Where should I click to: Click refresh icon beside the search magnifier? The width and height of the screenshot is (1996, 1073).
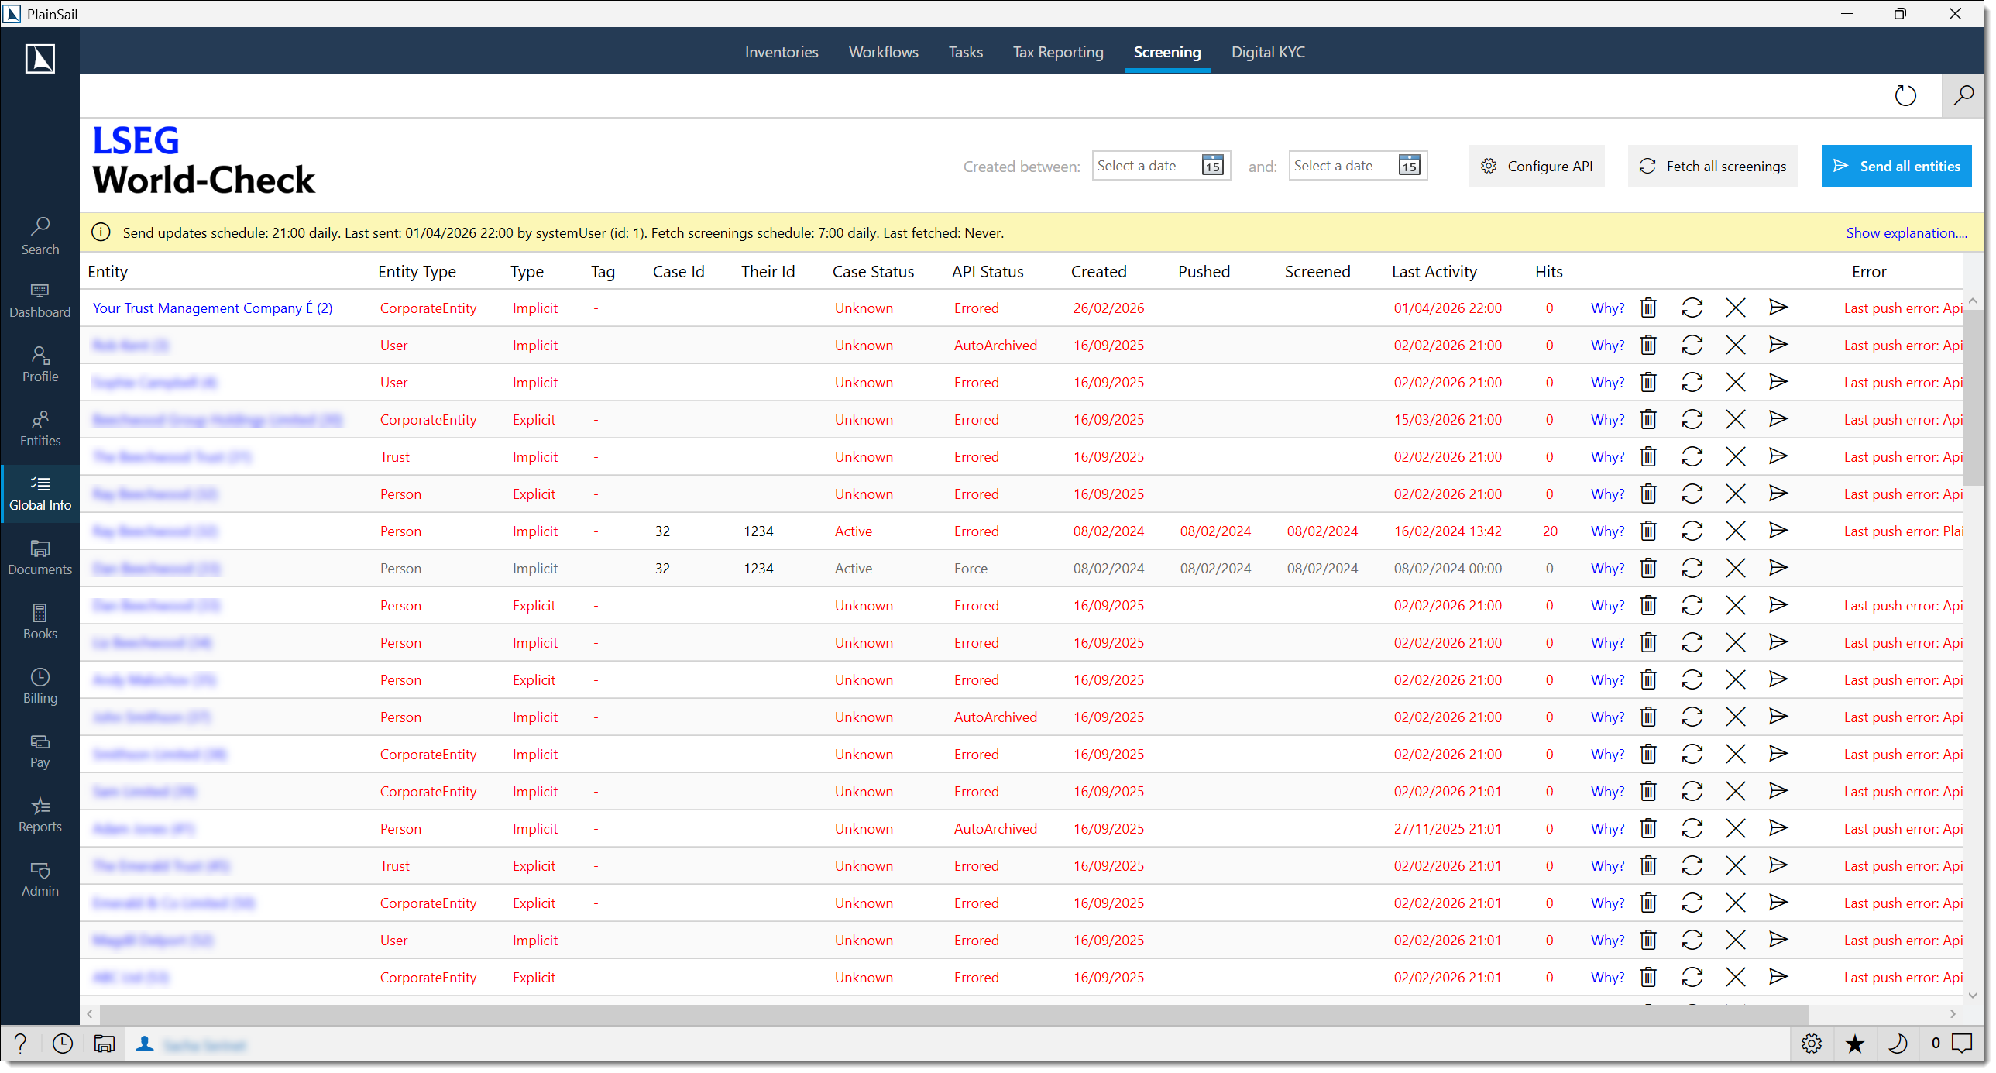pos(1905,95)
